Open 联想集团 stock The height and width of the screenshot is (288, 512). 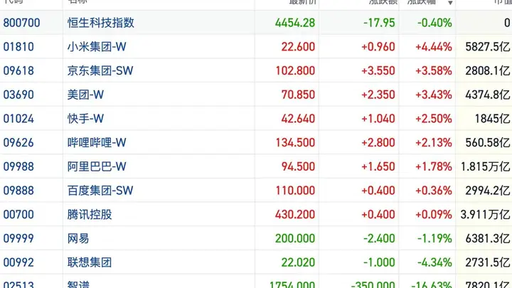click(x=90, y=262)
